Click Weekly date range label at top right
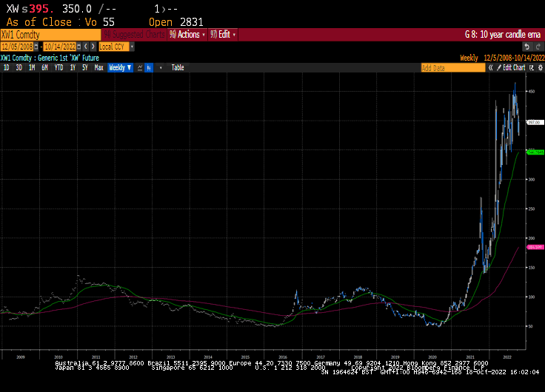Image resolution: width=545 pixels, height=392 pixels. click(502, 58)
